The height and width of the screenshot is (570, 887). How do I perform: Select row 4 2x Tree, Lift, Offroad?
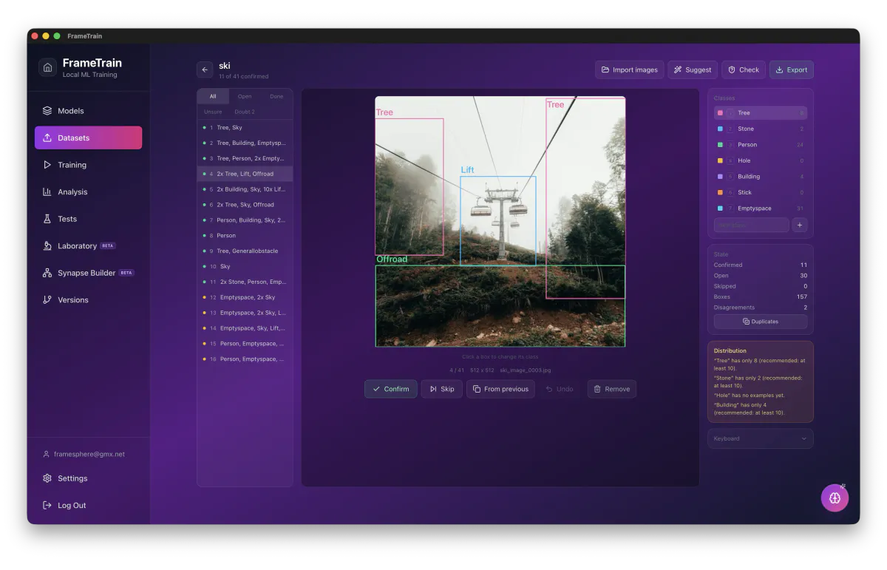(245, 174)
